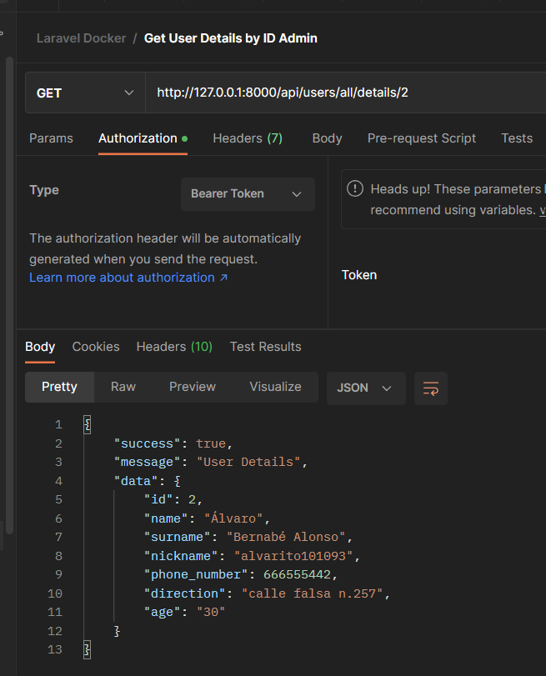Click the Laravel Docker breadcrumb
The height and width of the screenshot is (676, 546).
click(81, 38)
